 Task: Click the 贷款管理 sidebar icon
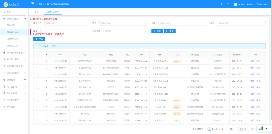4,80
